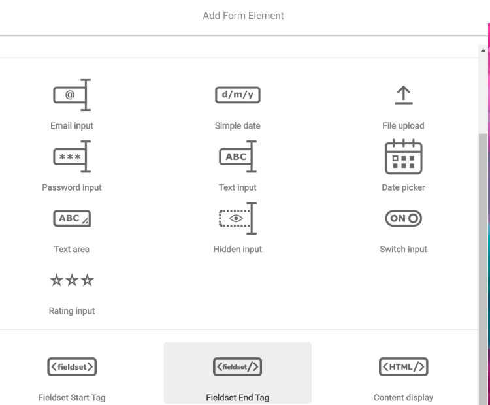490x405 pixels.
Task: Choose the File upload arrow icon
Action: [x=404, y=95]
